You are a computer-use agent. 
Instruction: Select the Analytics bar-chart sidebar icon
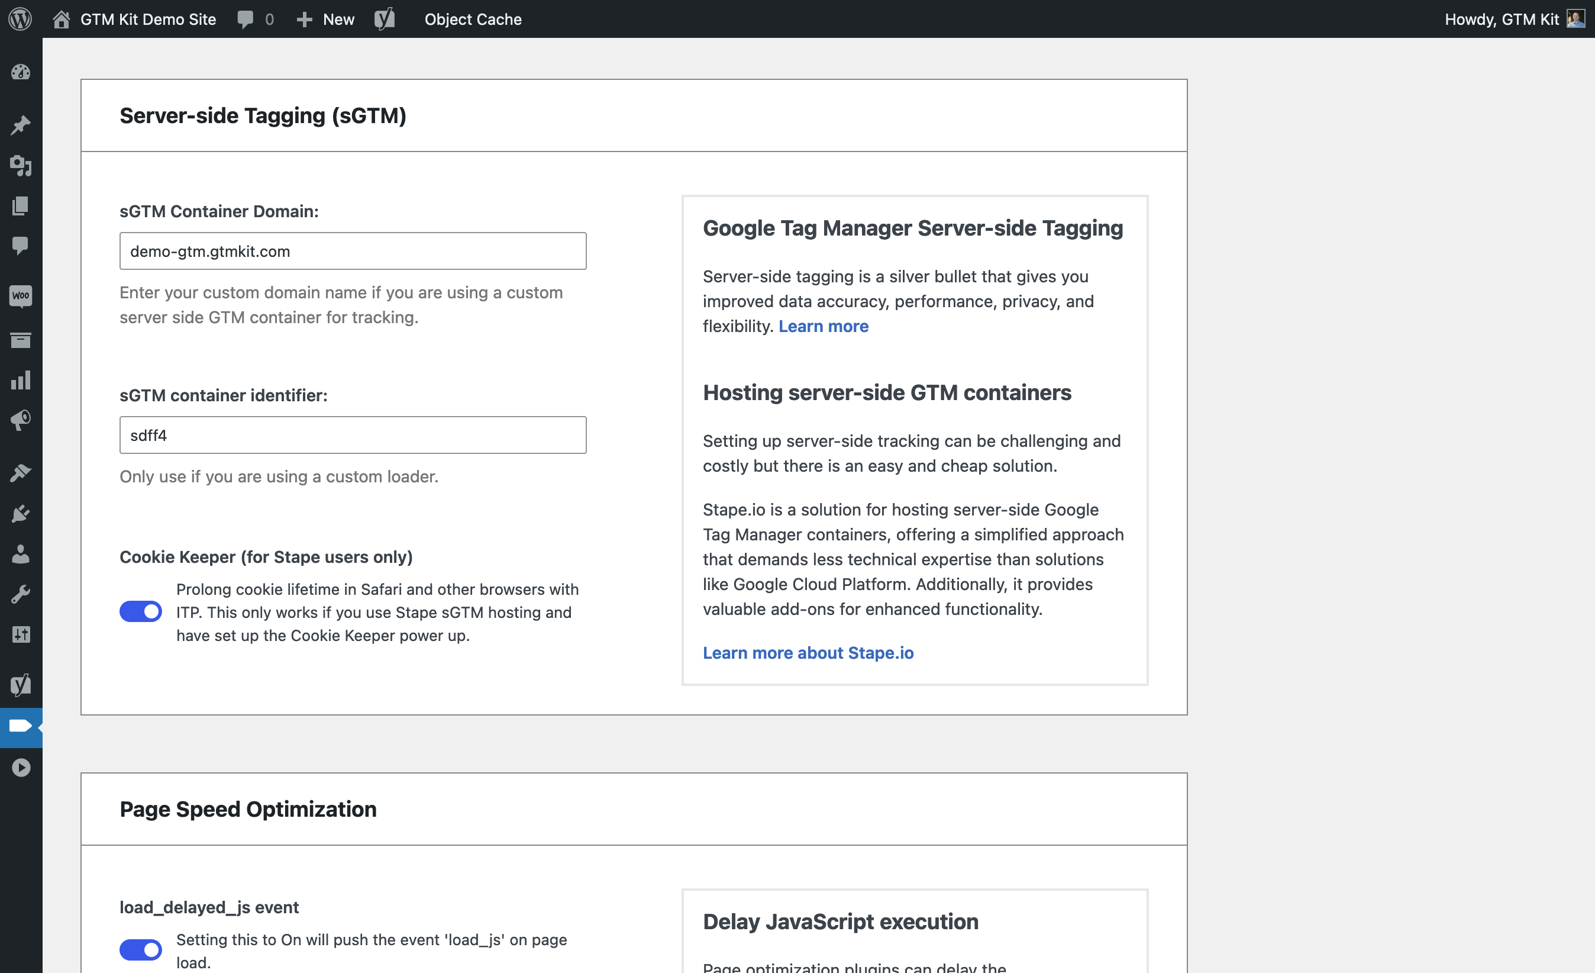[21, 380]
